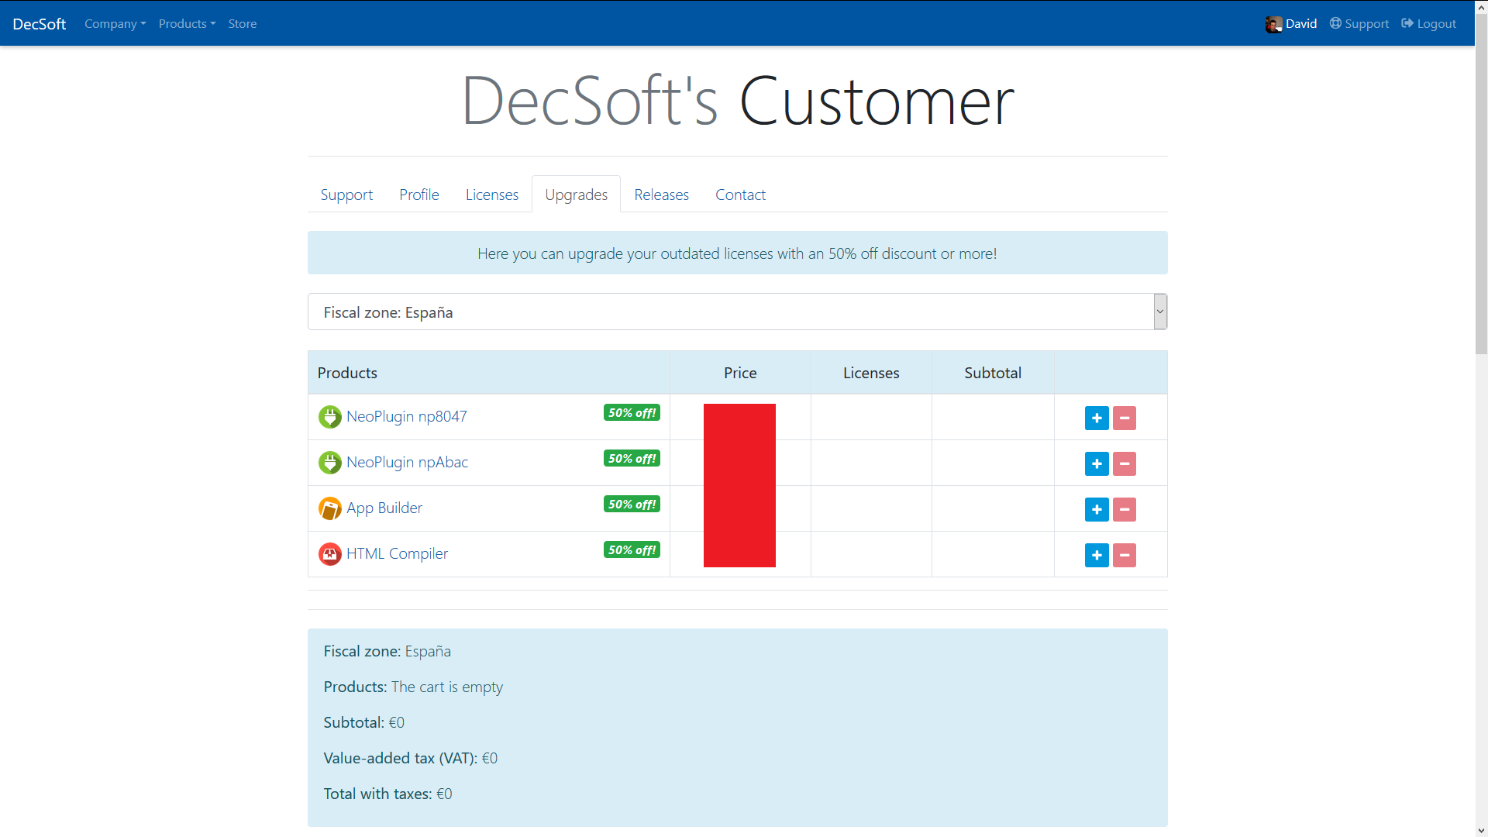1488x837 pixels.
Task: Switch to the Releases tab
Action: point(661,195)
